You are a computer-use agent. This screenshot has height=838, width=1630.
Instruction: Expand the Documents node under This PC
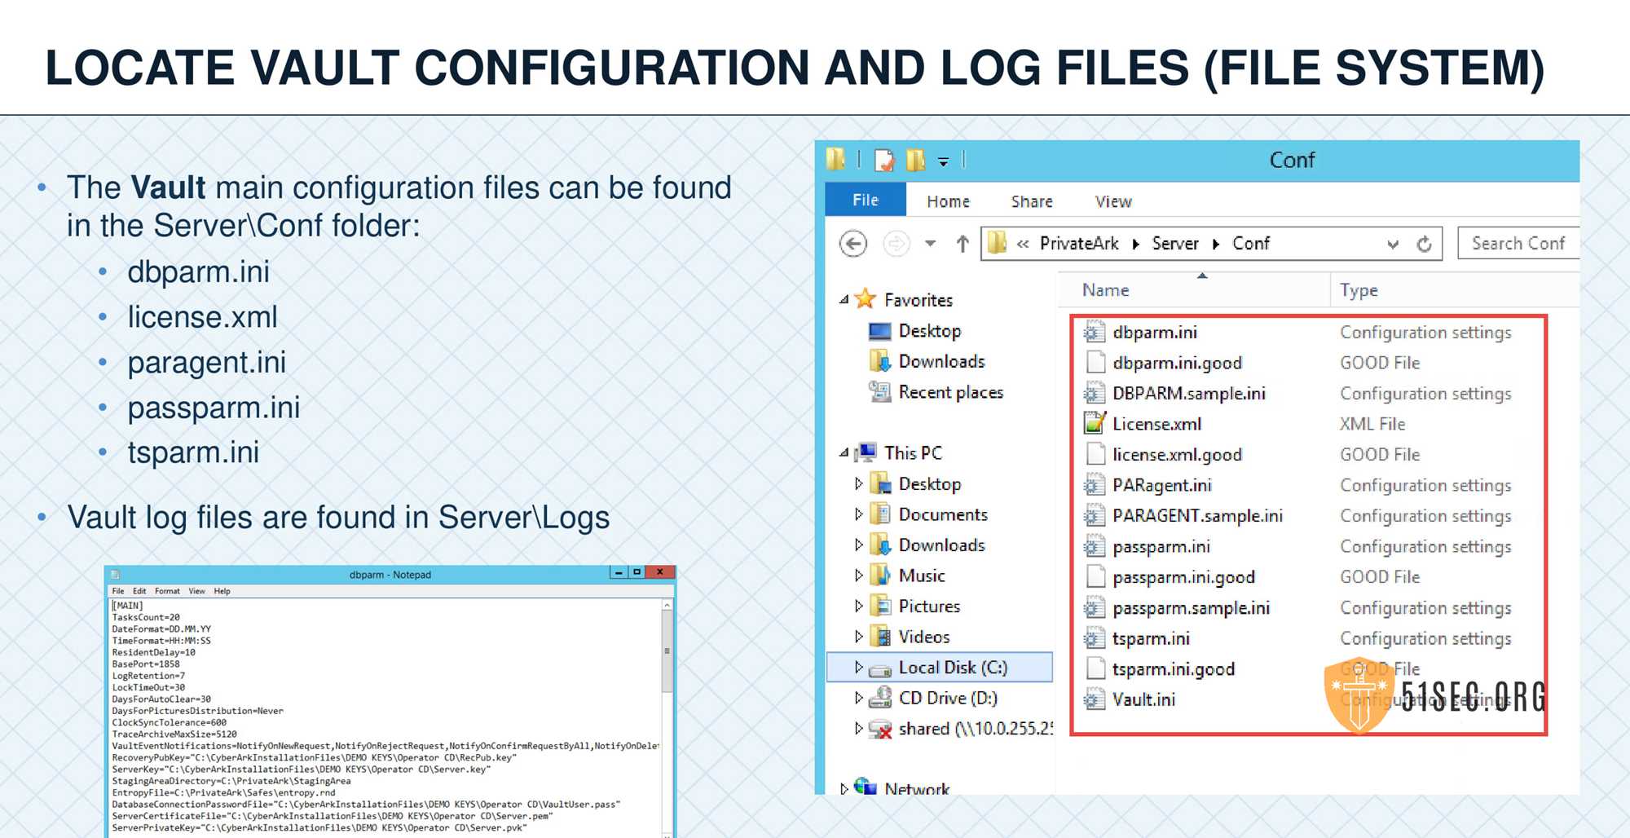[x=858, y=514]
